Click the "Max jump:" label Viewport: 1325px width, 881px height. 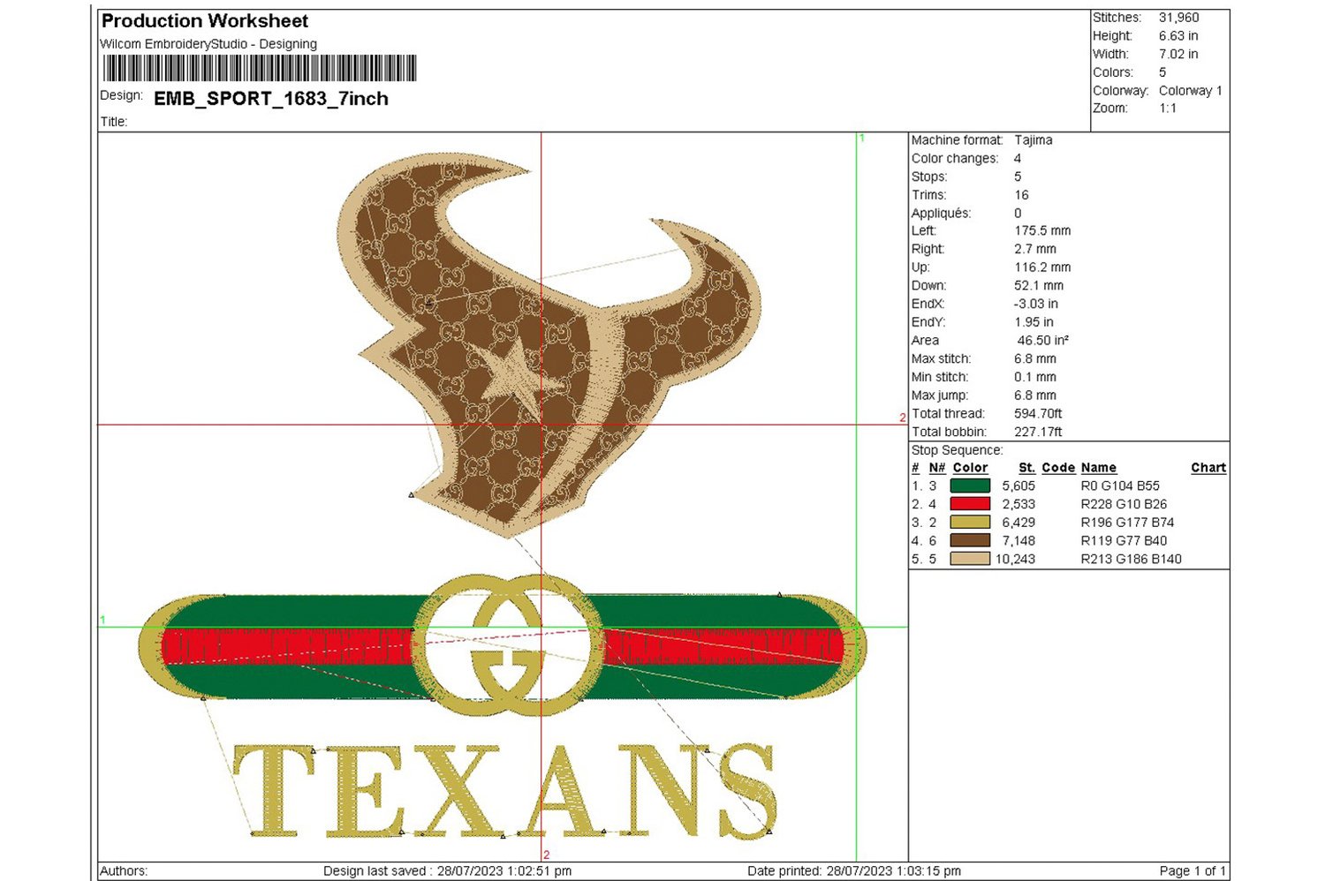coord(940,395)
